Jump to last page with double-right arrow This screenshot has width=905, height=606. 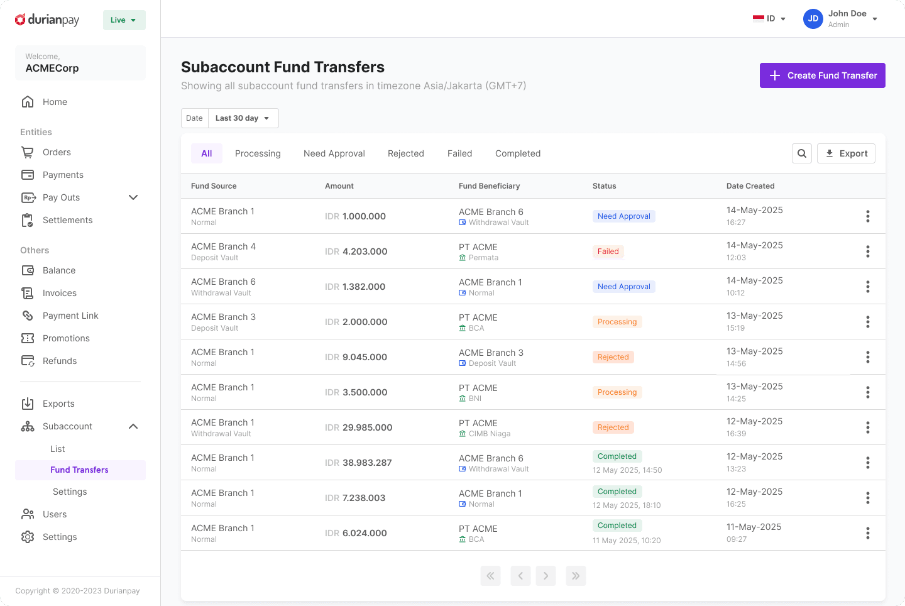point(576,576)
